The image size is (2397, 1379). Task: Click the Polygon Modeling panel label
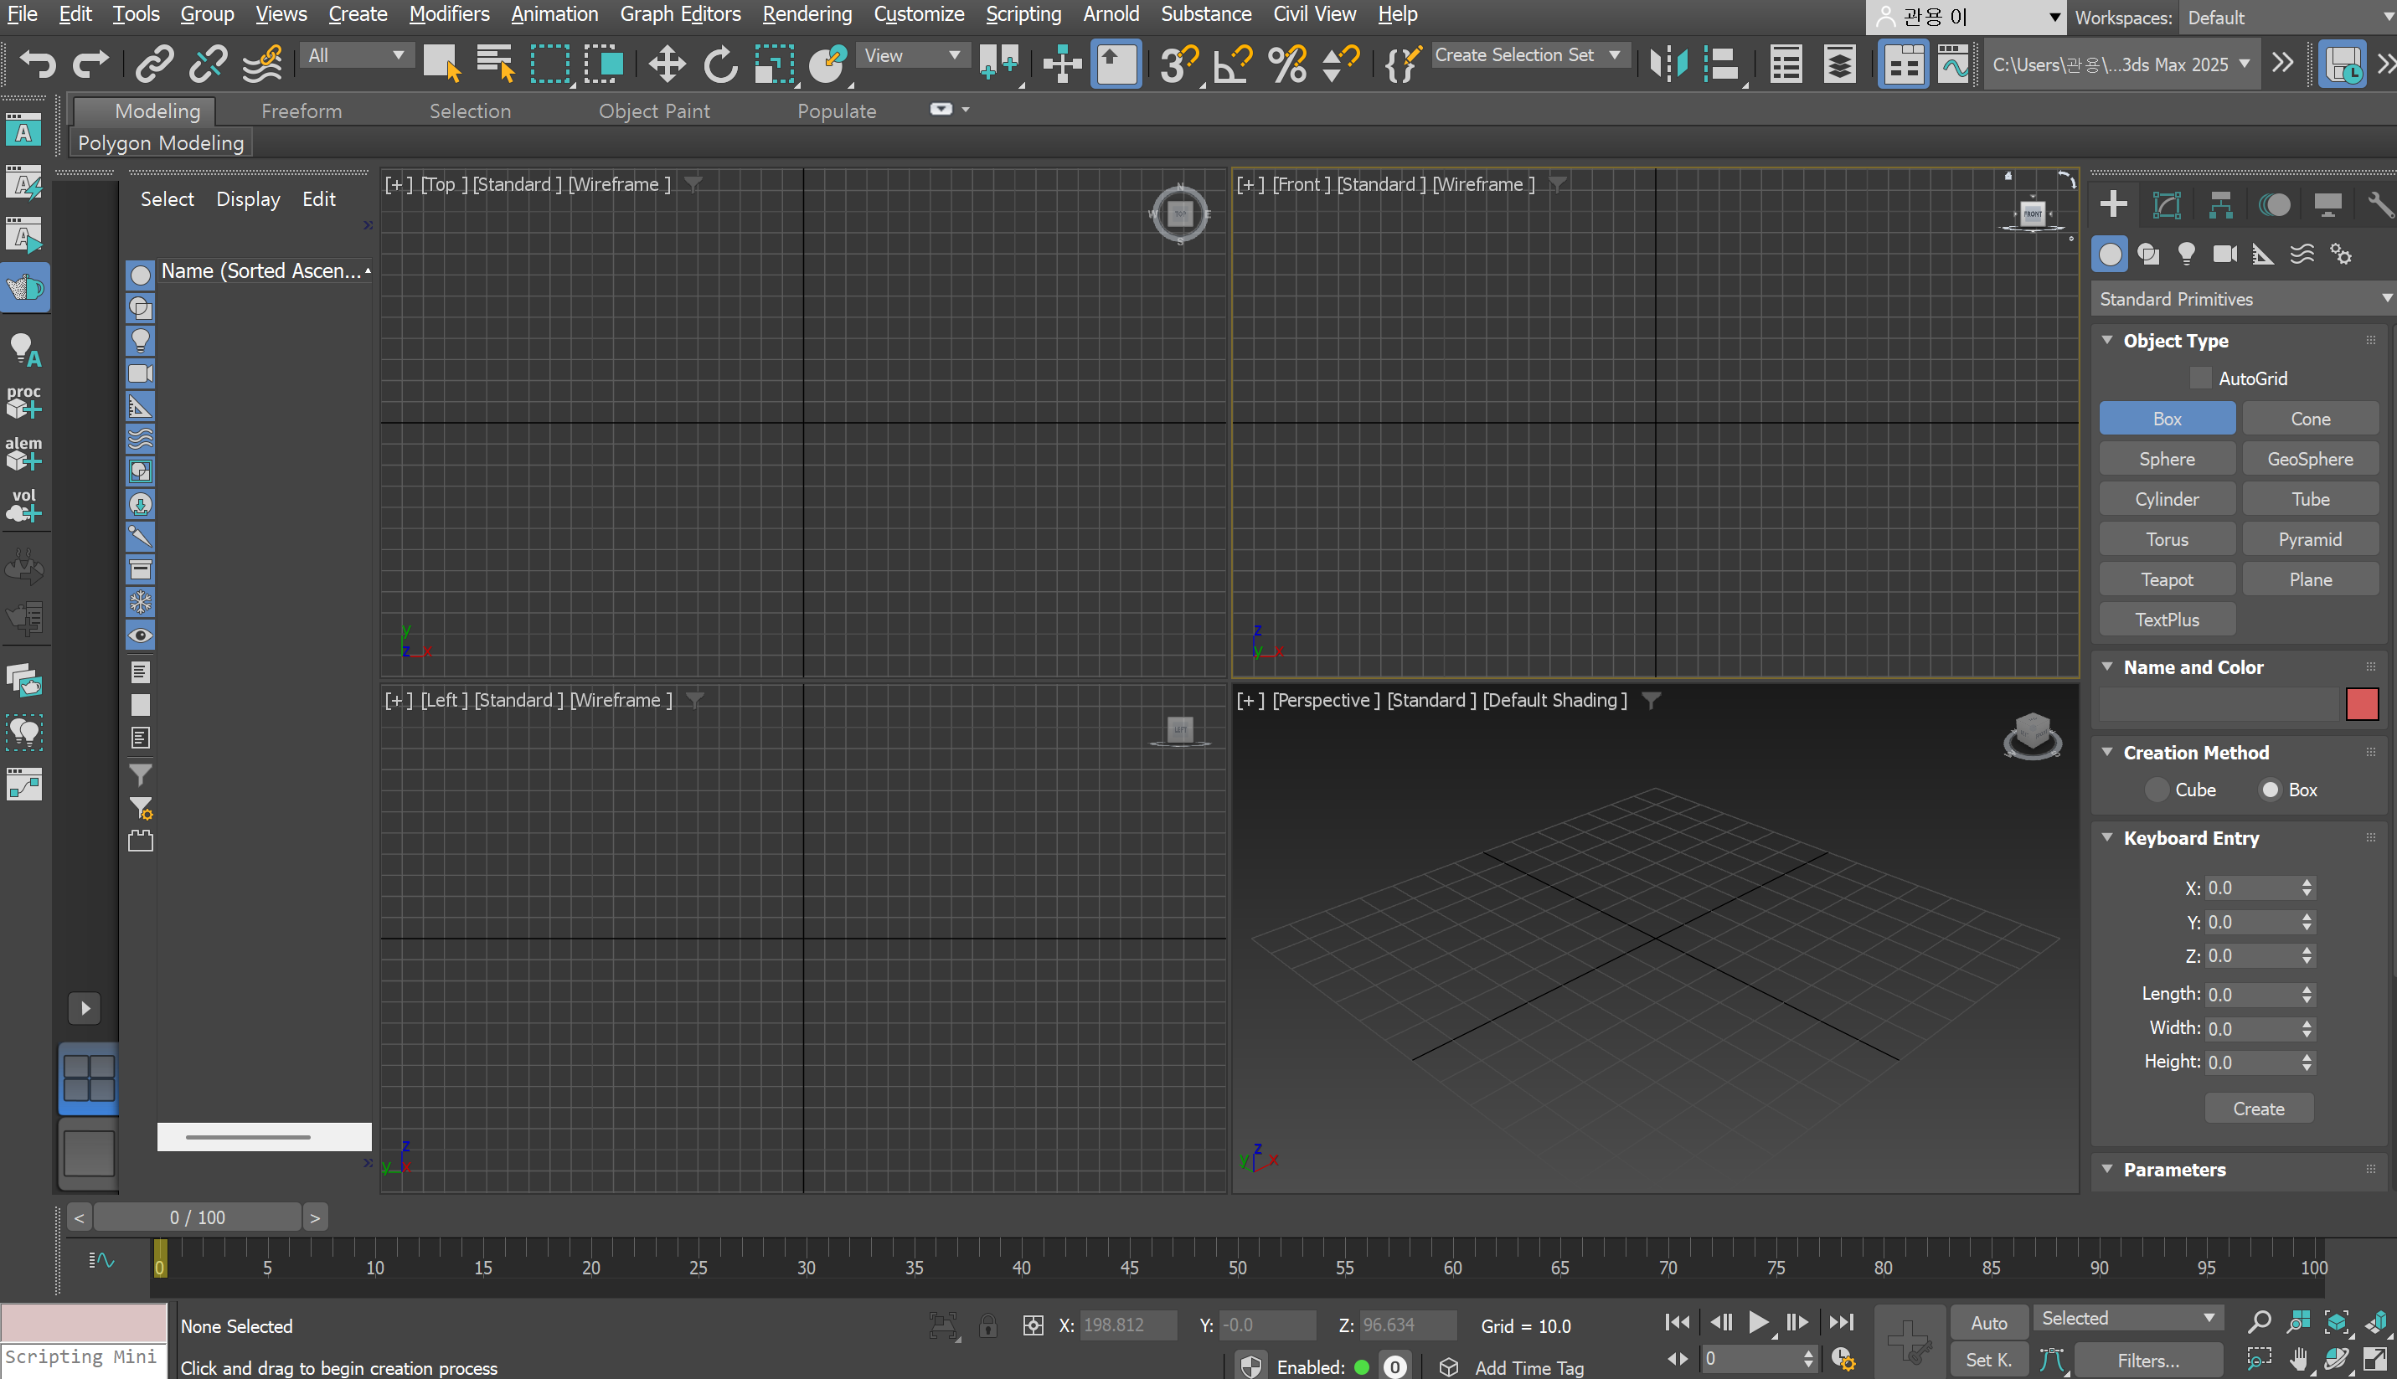click(x=161, y=142)
